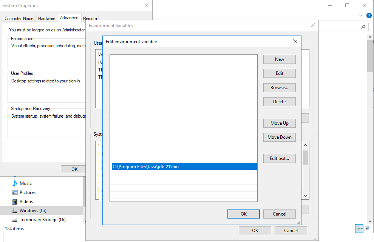374x242 pixels.
Task: Switch to large thumbnails view
Action: 367,228
